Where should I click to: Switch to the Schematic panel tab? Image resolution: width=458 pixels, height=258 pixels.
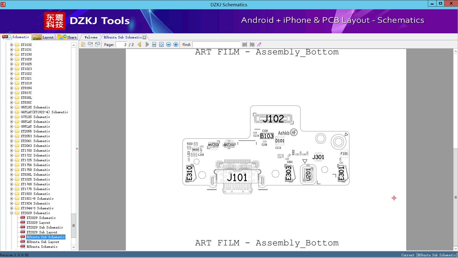[x=16, y=37]
